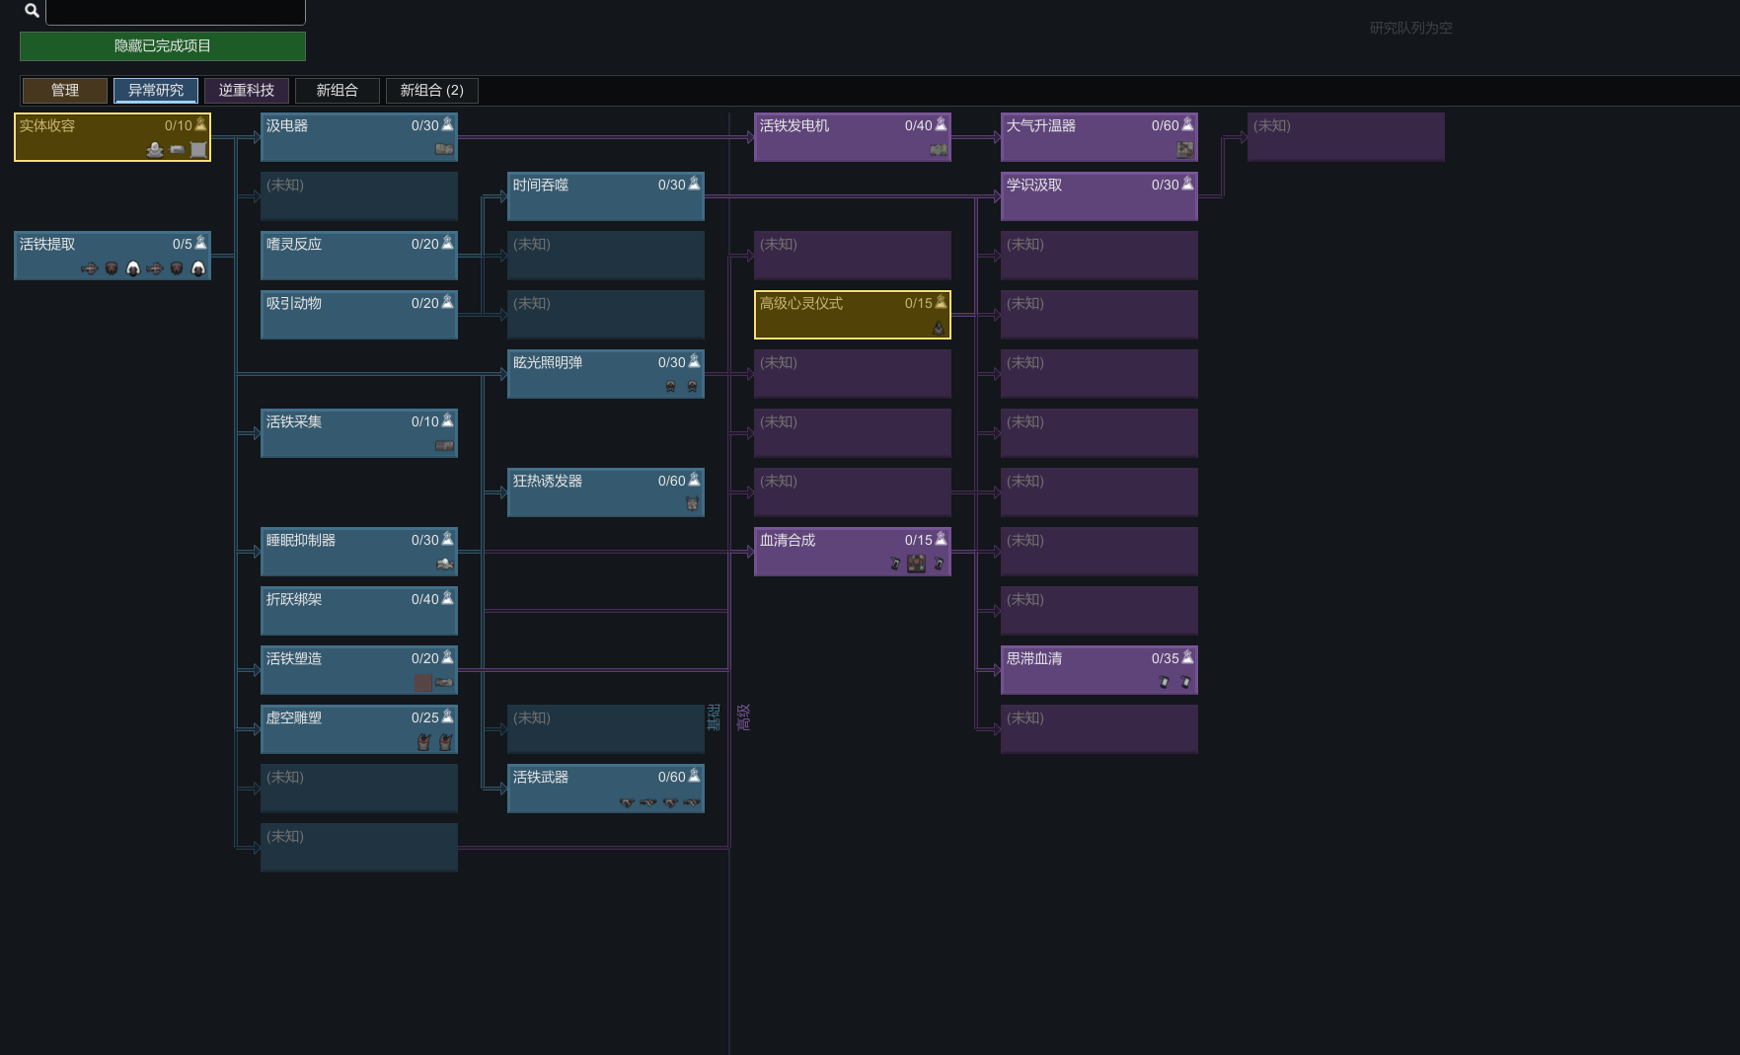
Task: Click the 研究队列为空 queue message
Action: pyautogui.click(x=1411, y=28)
